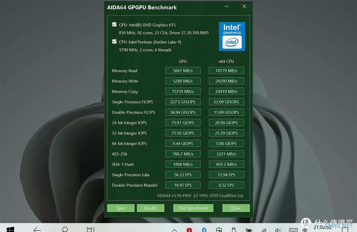357x232 pixels.
Task: Click the red notification tray icon
Action: point(189,230)
